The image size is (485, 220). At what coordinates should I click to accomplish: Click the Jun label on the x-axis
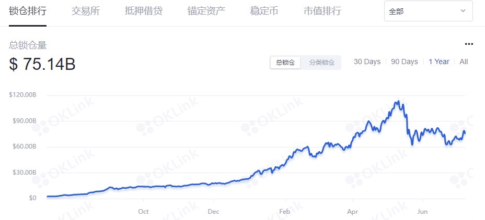[x=422, y=211]
